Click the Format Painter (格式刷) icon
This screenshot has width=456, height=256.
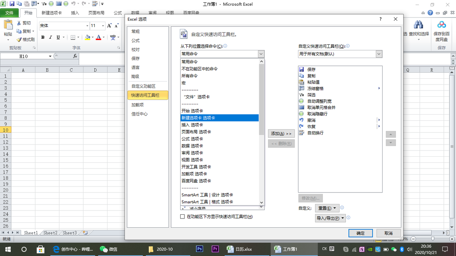tap(19, 39)
